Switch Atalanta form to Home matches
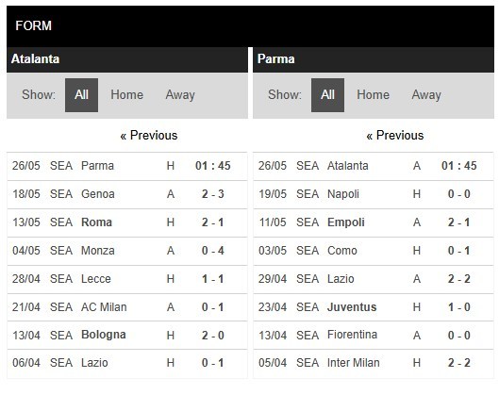 [x=127, y=95]
